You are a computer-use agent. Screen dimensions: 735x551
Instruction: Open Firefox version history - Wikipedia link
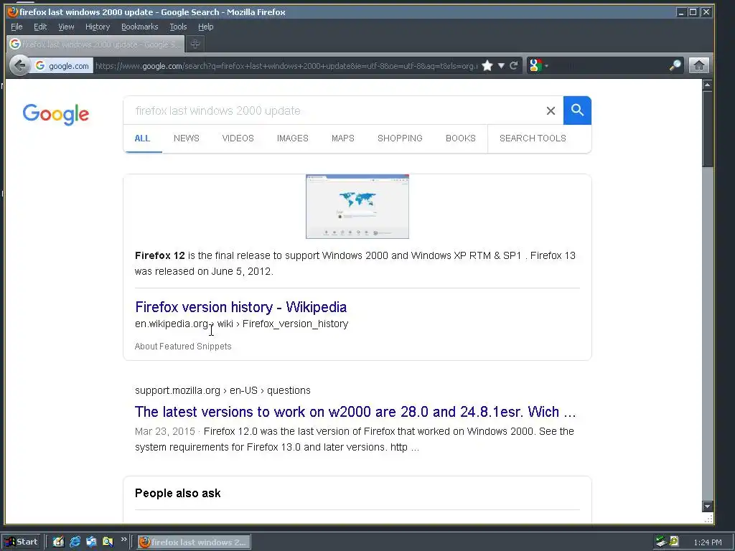click(x=241, y=307)
